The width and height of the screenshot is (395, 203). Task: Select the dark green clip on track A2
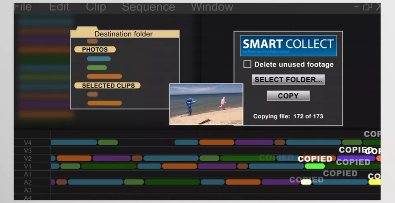pyautogui.click(x=172, y=182)
